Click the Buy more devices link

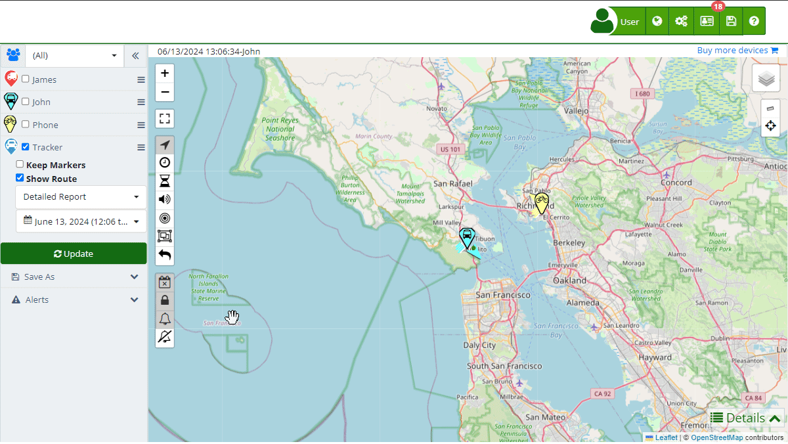737,51
